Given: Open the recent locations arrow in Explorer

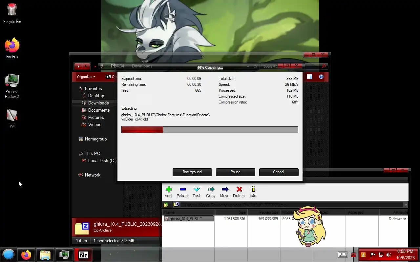Looking at the screenshot, I should 95,66.
